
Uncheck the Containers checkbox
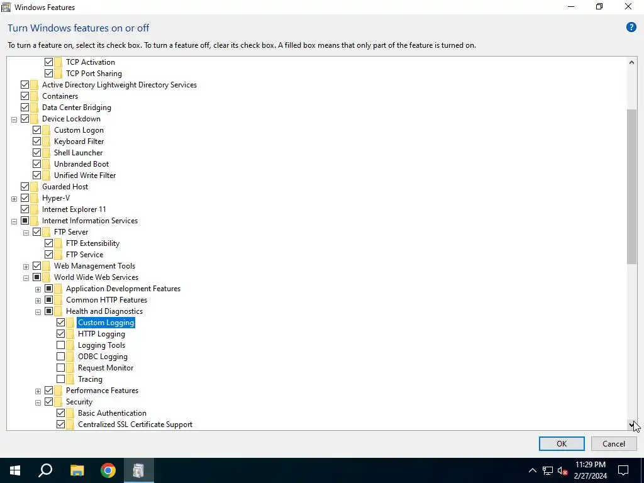[x=25, y=96]
